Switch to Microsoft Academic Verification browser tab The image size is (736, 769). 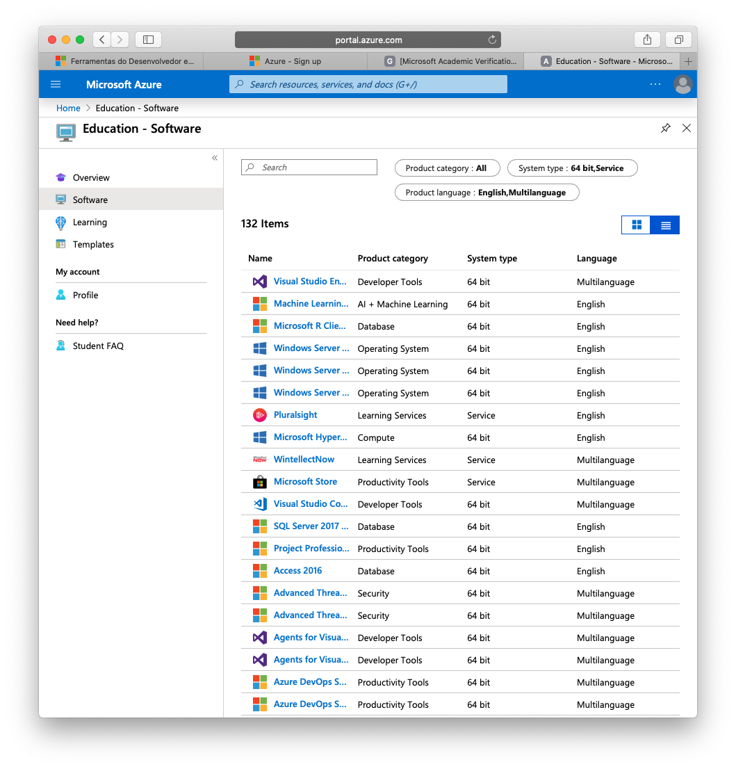pyautogui.click(x=445, y=61)
